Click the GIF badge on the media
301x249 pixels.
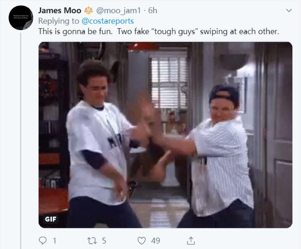(x=50, y=219)
